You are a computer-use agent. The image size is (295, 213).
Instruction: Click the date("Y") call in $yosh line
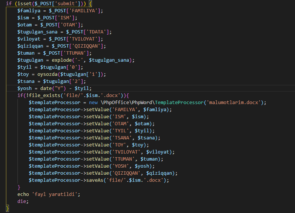tap(53, 88)
